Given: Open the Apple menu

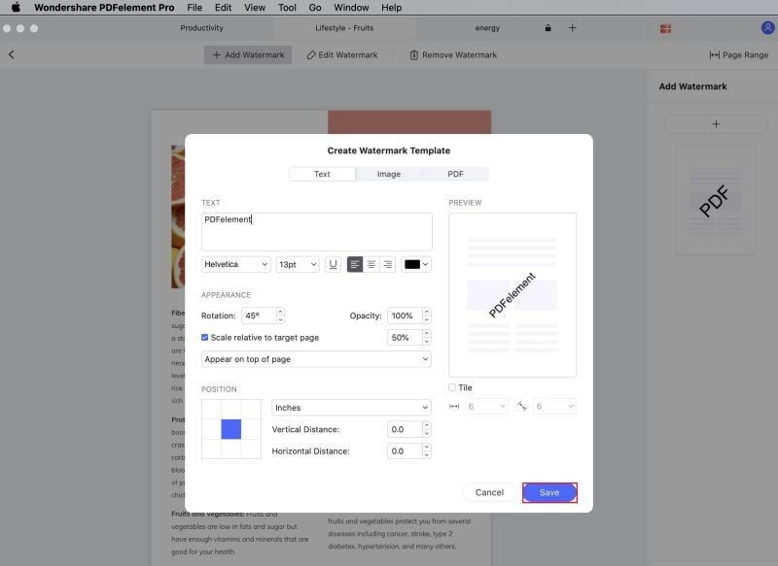Looking at the screenshot, I should (16, 8).
